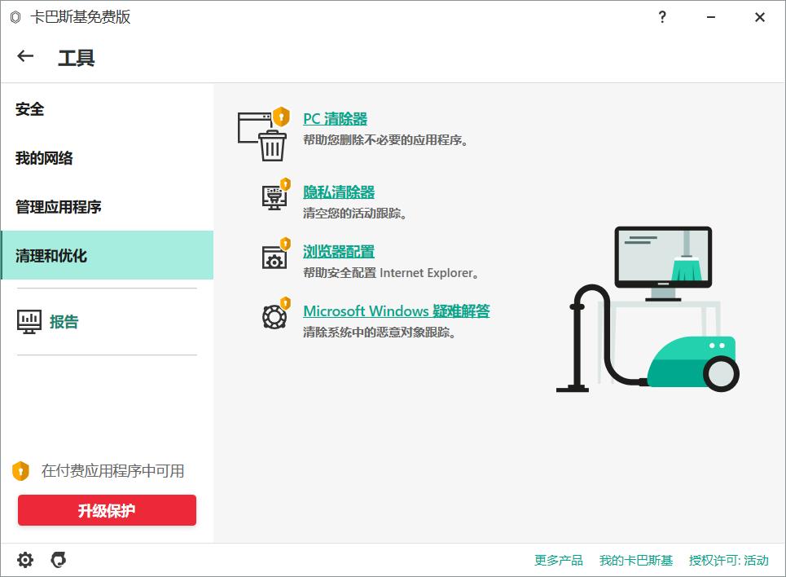The image size is (786, 577).
Task: Switch to the 安全 section
Action: coord(29,109)
